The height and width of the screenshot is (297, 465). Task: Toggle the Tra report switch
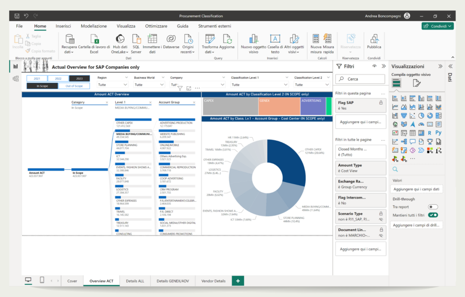pos(433,207)
